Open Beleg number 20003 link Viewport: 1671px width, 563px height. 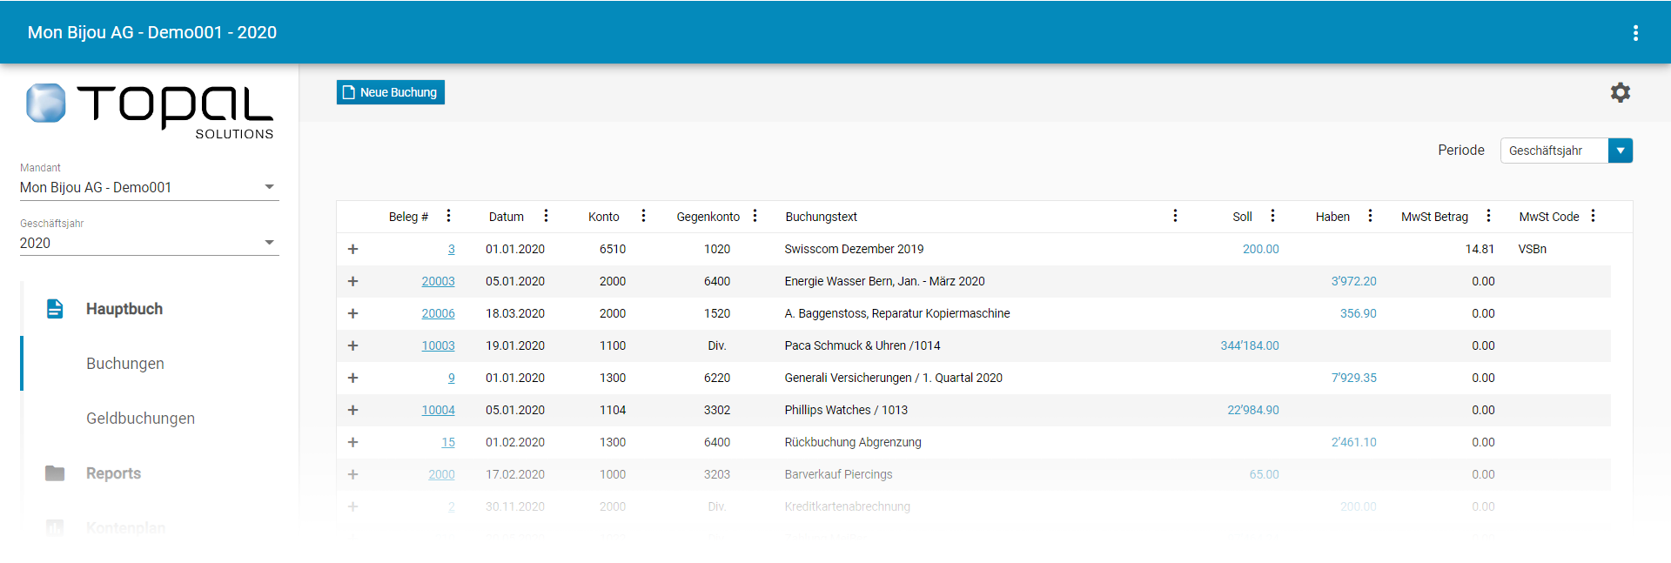pyautogui.click(x=438, y=281)
